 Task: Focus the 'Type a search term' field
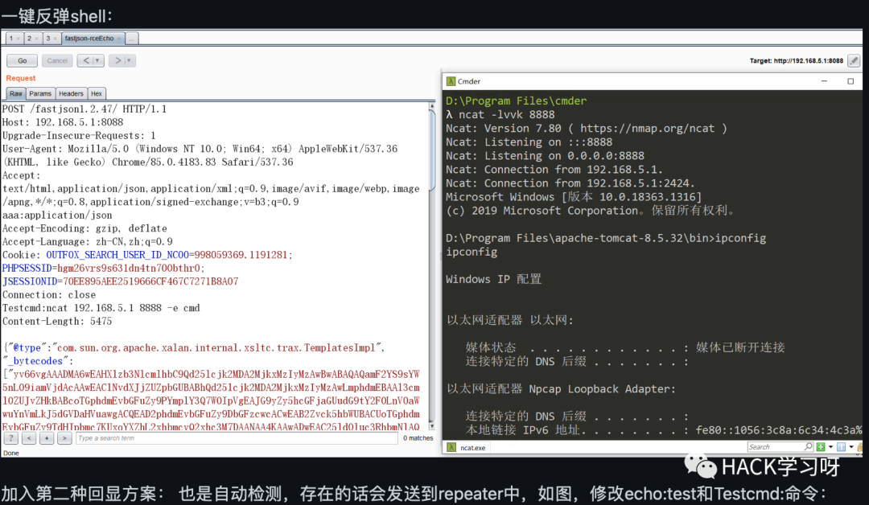click(237, 438)
